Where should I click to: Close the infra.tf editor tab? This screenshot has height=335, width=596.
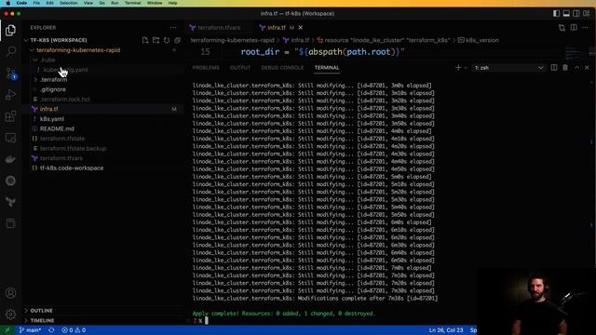(x=300, y=28)
